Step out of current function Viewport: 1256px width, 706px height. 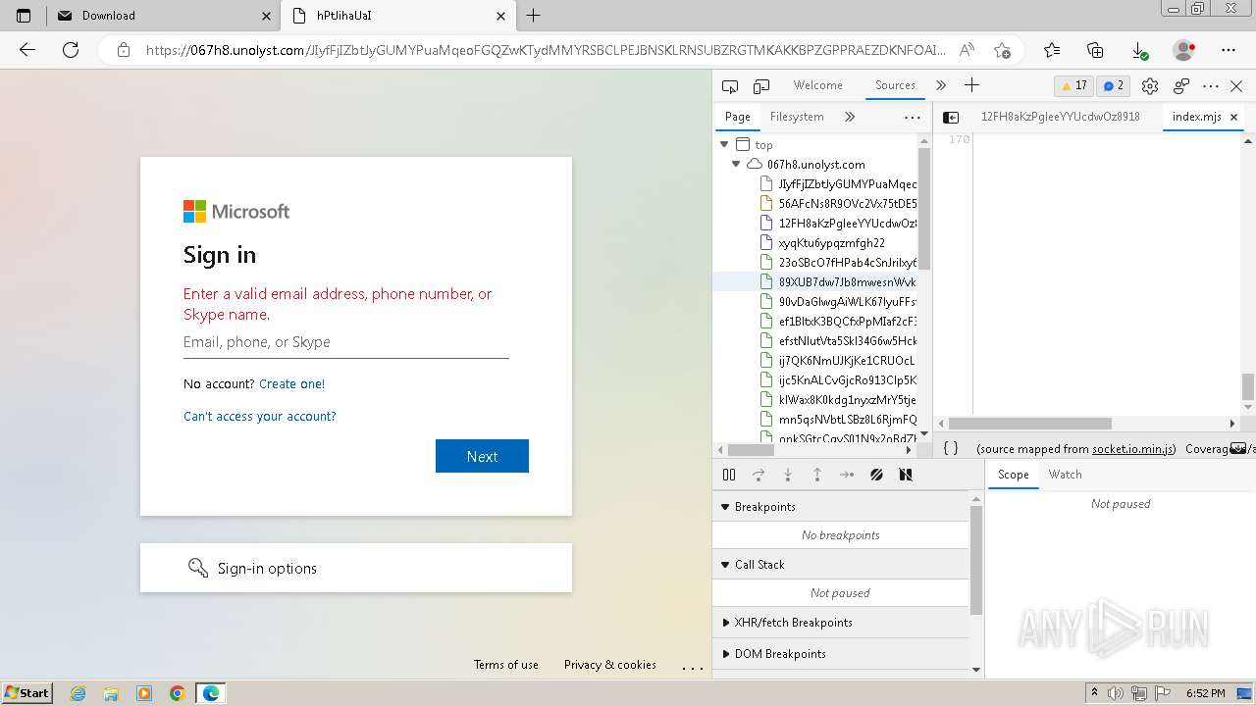[817, 475]
